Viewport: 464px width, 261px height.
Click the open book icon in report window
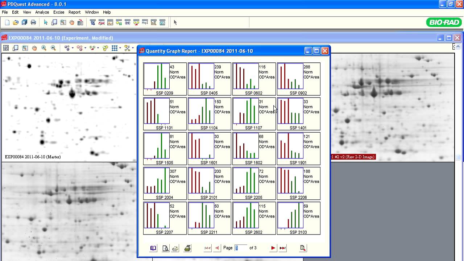tap(153, 248)
